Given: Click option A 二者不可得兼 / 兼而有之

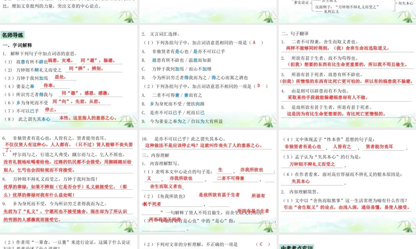Looking at the screenshot, I should tap(172, 95).
